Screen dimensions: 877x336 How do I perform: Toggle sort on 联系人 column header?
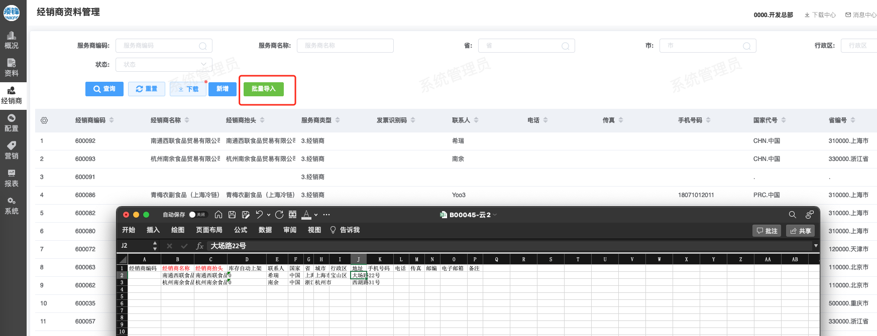(x=476, y=120)
